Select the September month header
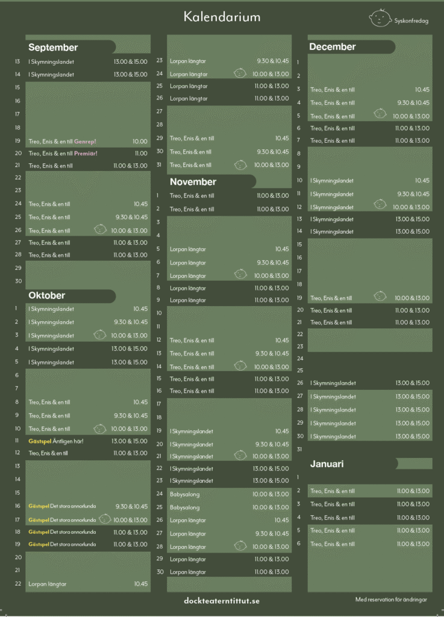Image resolution: width=444 pixels, height=617 pixels. click(53, 48)
